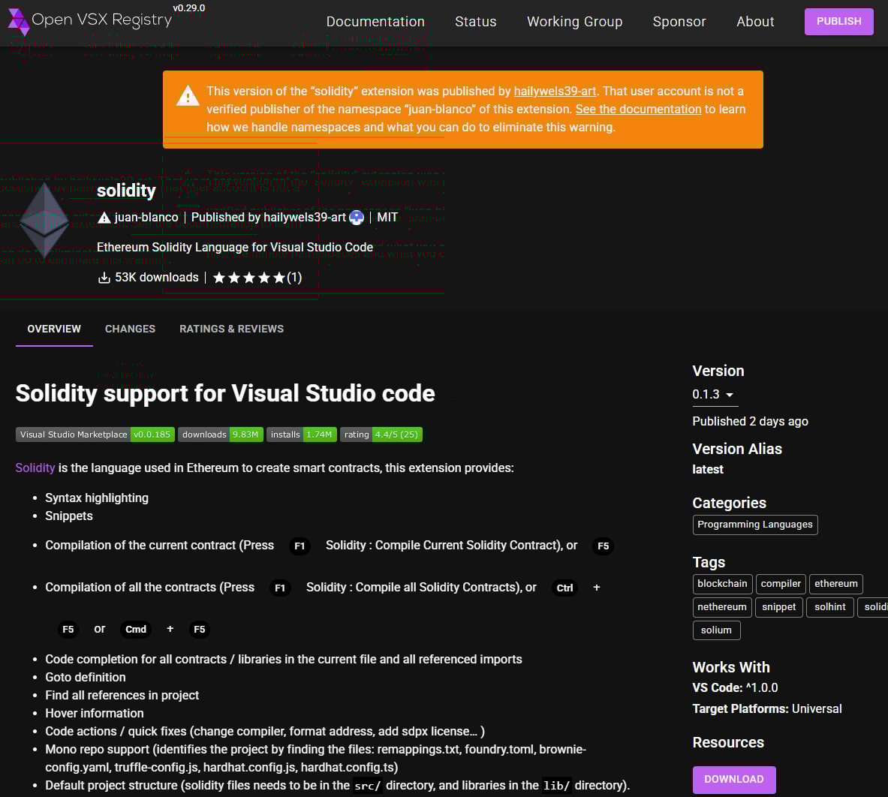Click the warning triangle in the orange banner
Viewport: 888px width, 797px height.
tap(188, 96)
